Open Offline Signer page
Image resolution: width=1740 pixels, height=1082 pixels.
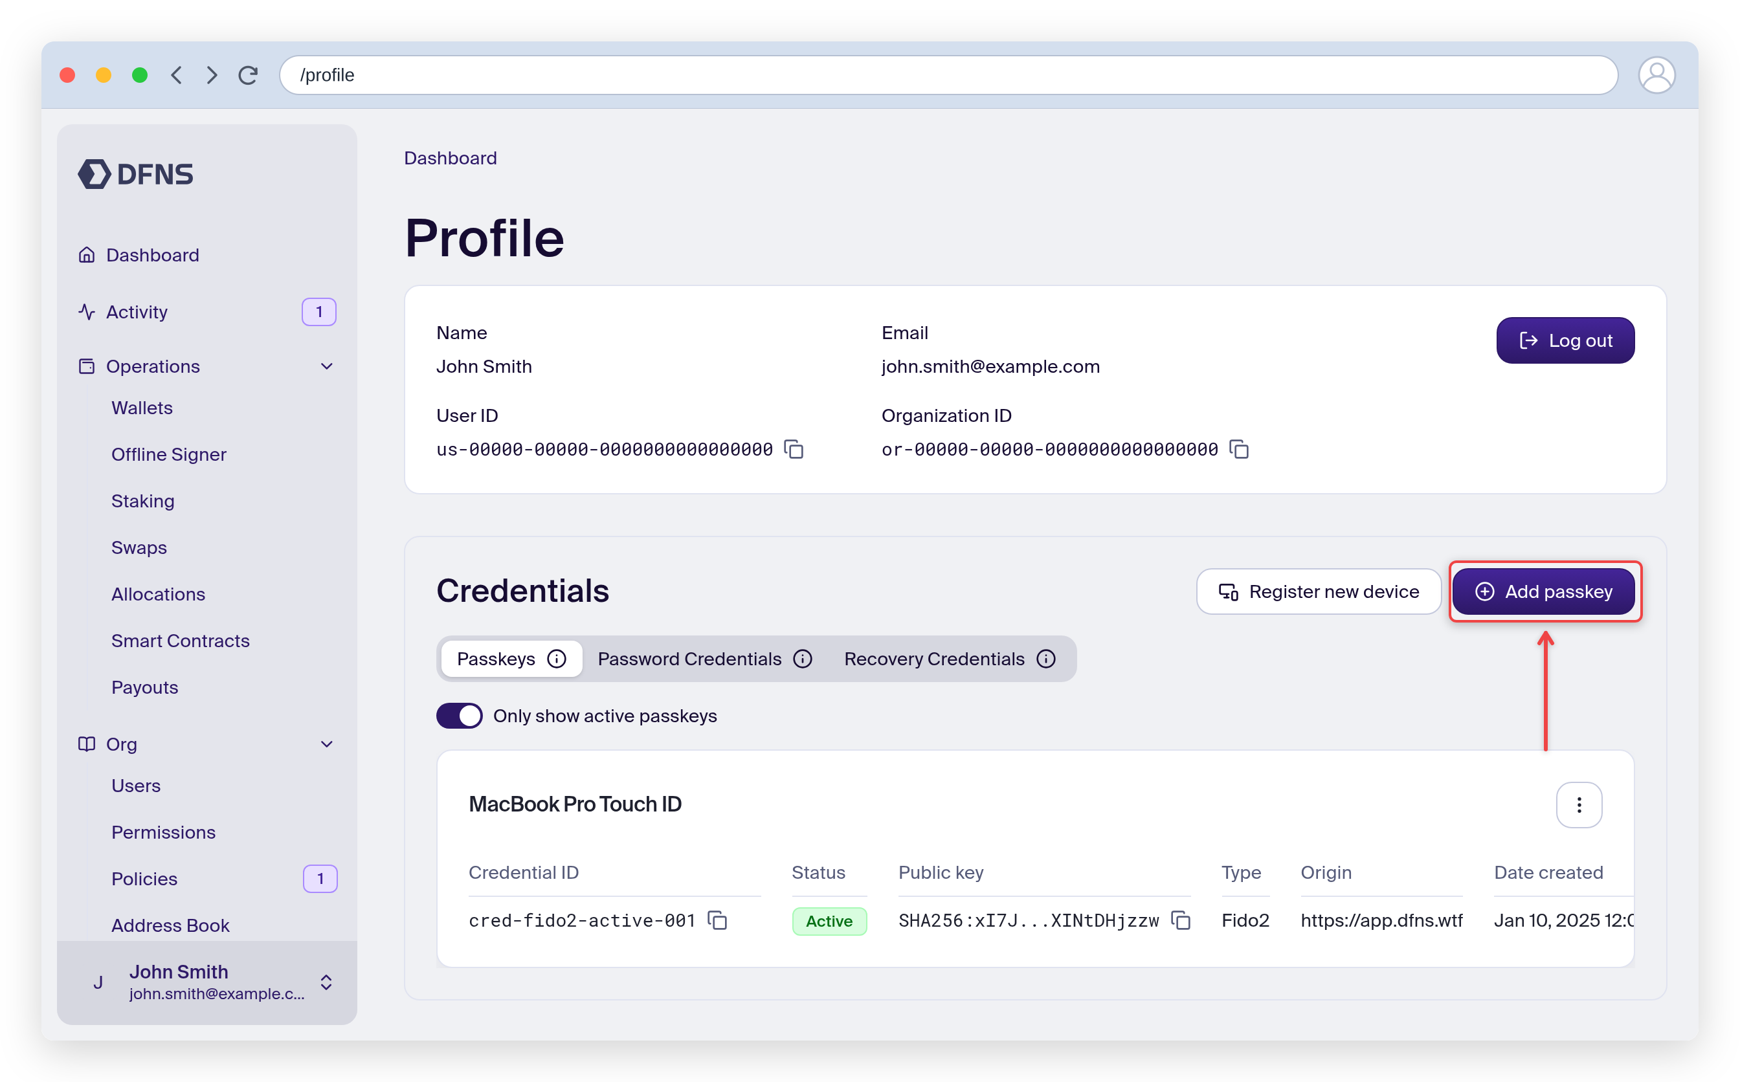pyautogui.click(x=169, y=454)
